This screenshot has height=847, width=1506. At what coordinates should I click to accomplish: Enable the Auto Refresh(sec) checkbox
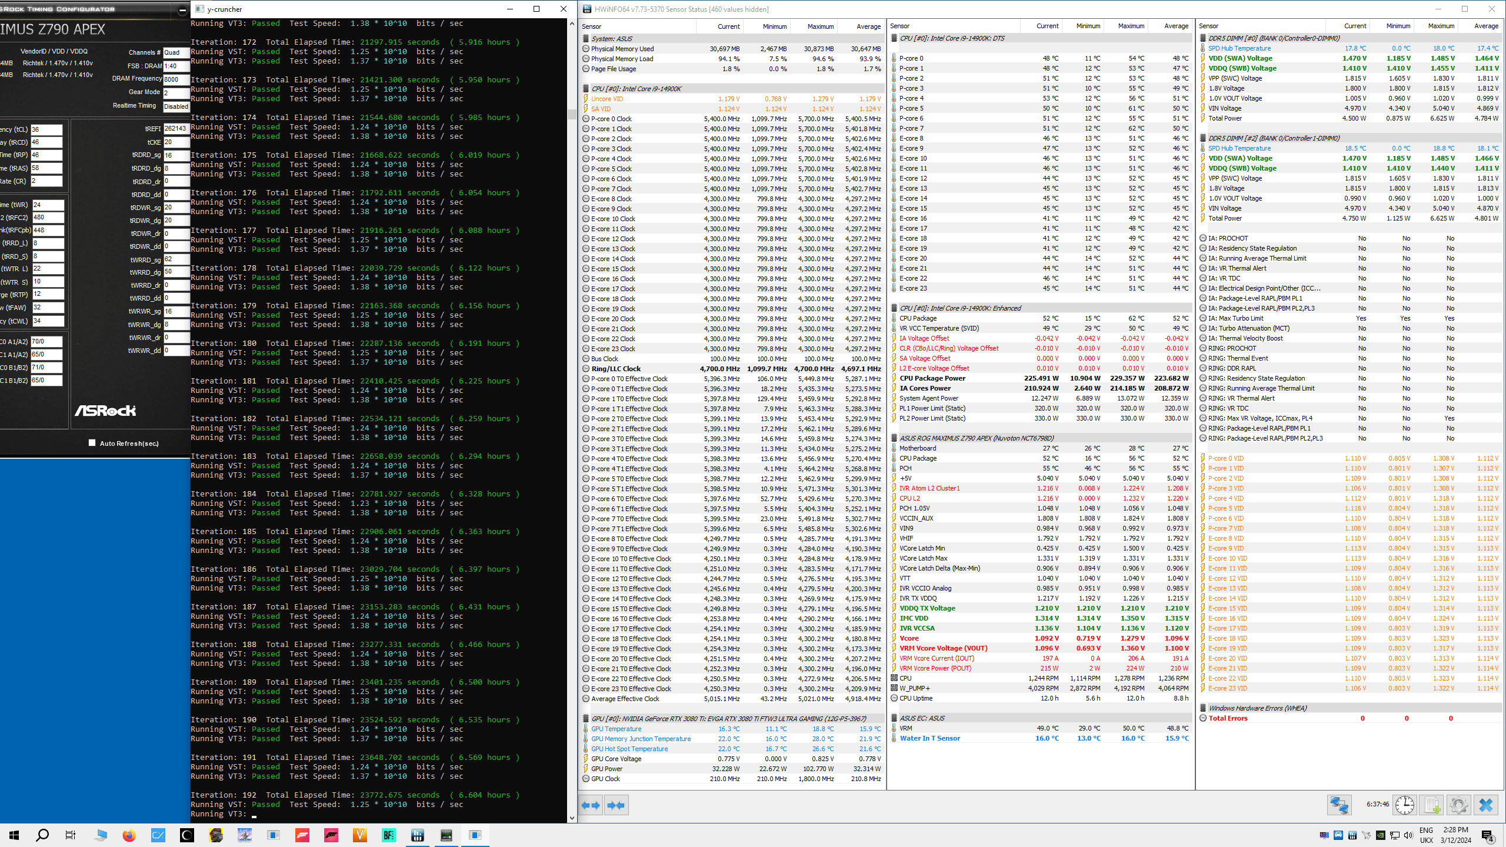click(x=92, y=443)
